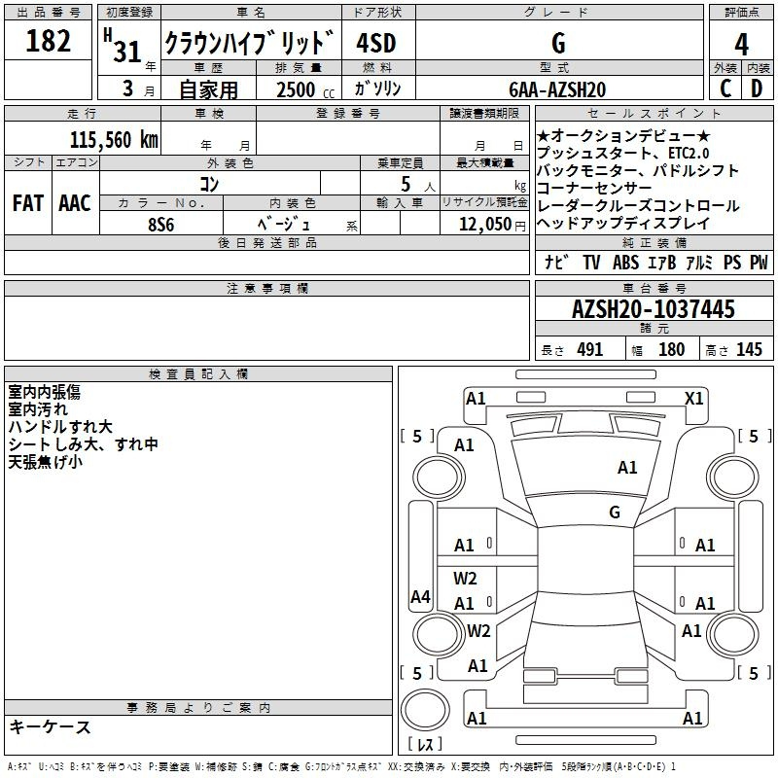The height and width of the screenshot is (778, 778).
Task: Click the spare tire circle icon
Action: (x=425, y=710)
